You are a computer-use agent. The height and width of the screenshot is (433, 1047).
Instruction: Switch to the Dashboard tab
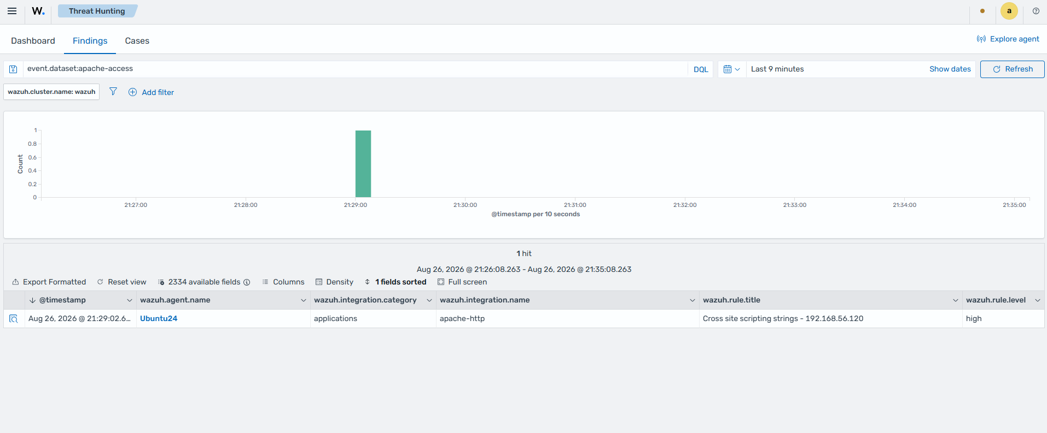click(33, 41)
